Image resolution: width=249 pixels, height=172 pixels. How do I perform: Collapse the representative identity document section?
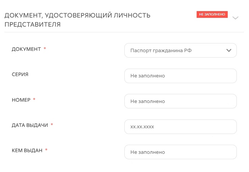tap(235, 18)
